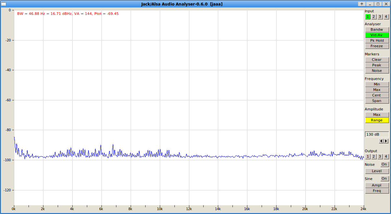Open the window menu icon in the title bar
Screen dimensions: 391x214
[x=4, y=4]
